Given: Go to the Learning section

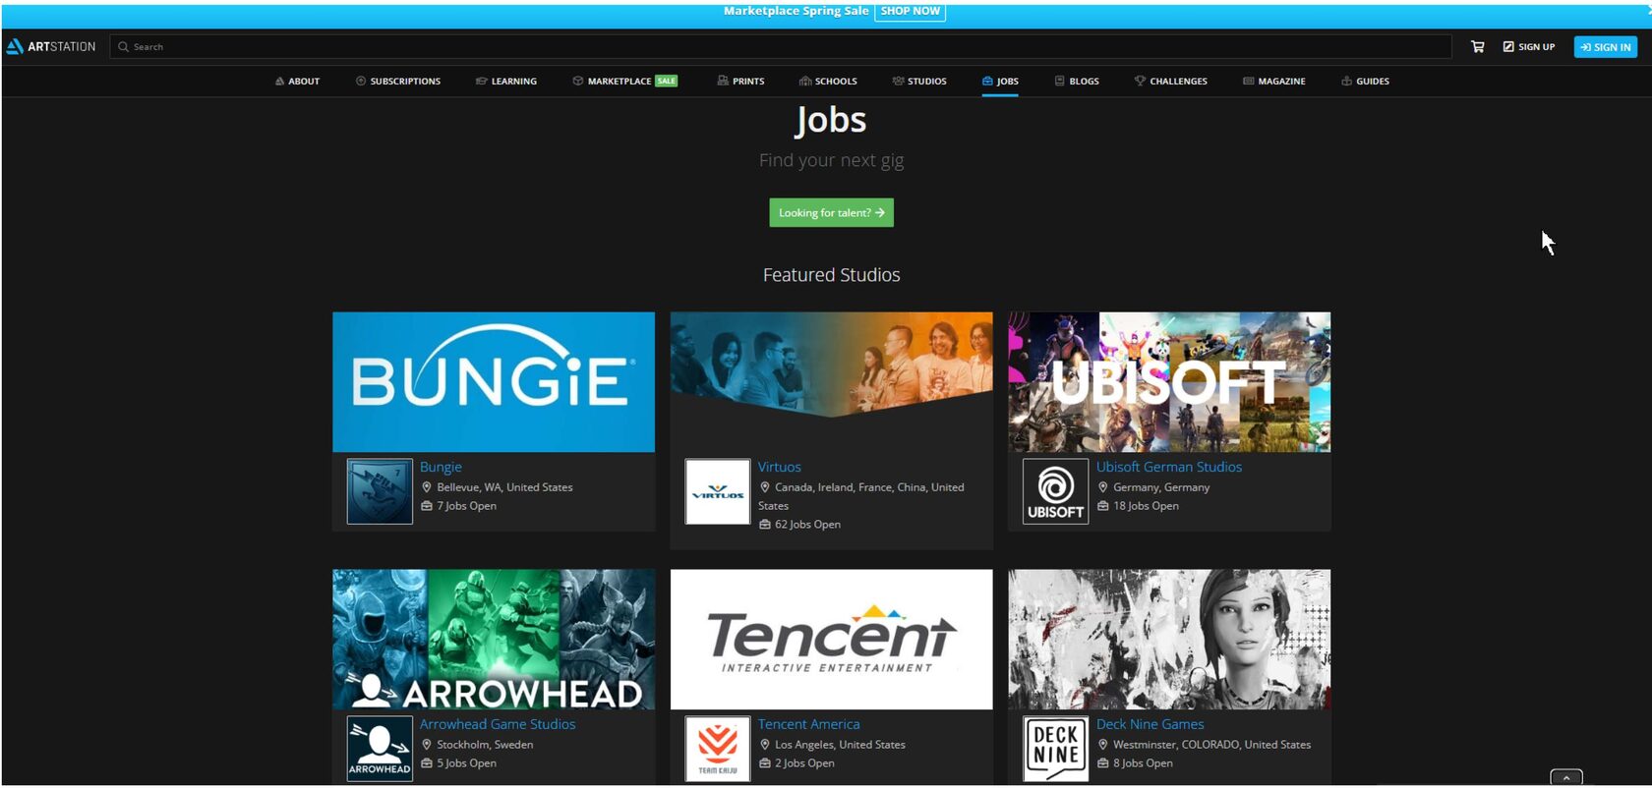Looking at the screenshot, I should pos(506,81).
